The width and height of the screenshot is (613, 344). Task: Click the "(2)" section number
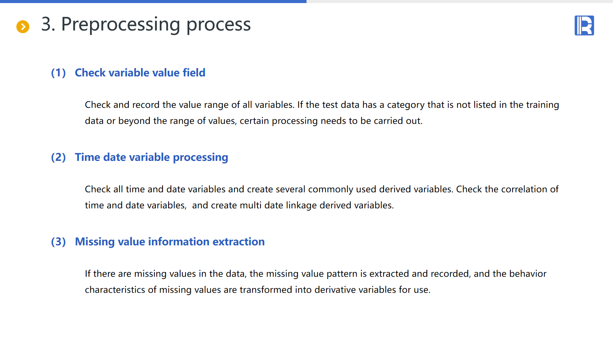[x=58, y=157]
